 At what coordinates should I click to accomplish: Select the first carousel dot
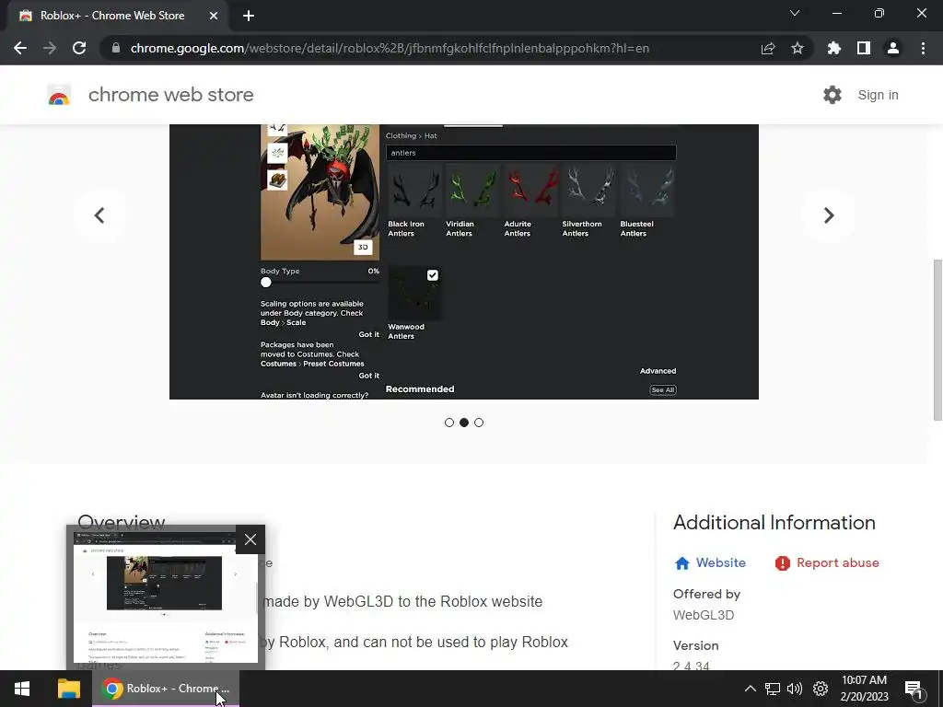449,423
